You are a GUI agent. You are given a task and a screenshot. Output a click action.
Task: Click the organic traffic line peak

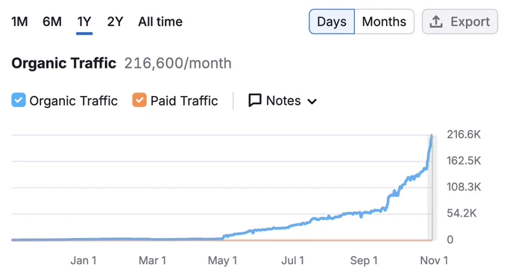[x=432, y=136]
